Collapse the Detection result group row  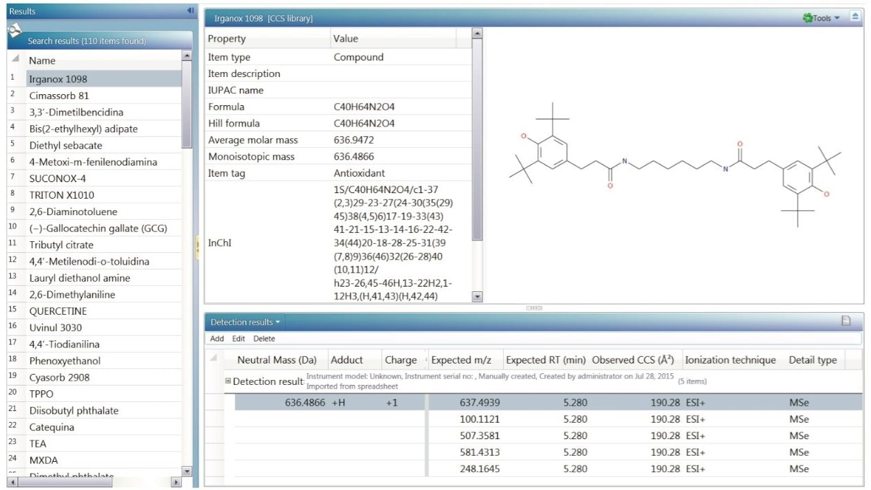(x=228, y=381)
